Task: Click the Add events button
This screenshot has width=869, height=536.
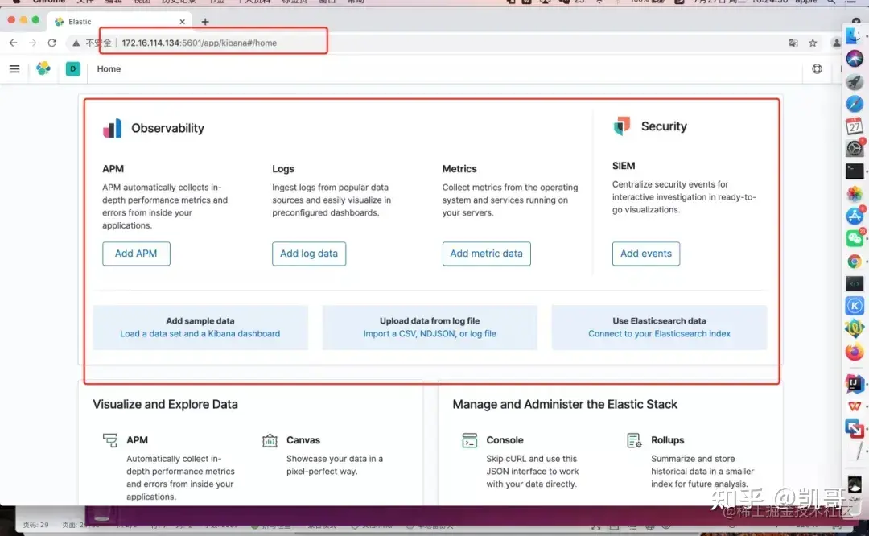Action: click(x=645, y=254)
